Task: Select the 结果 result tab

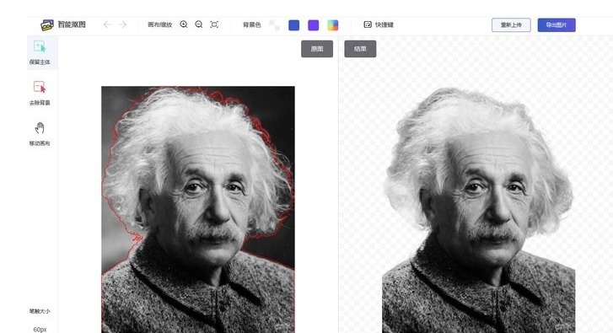Action: [x=360, y=49]
